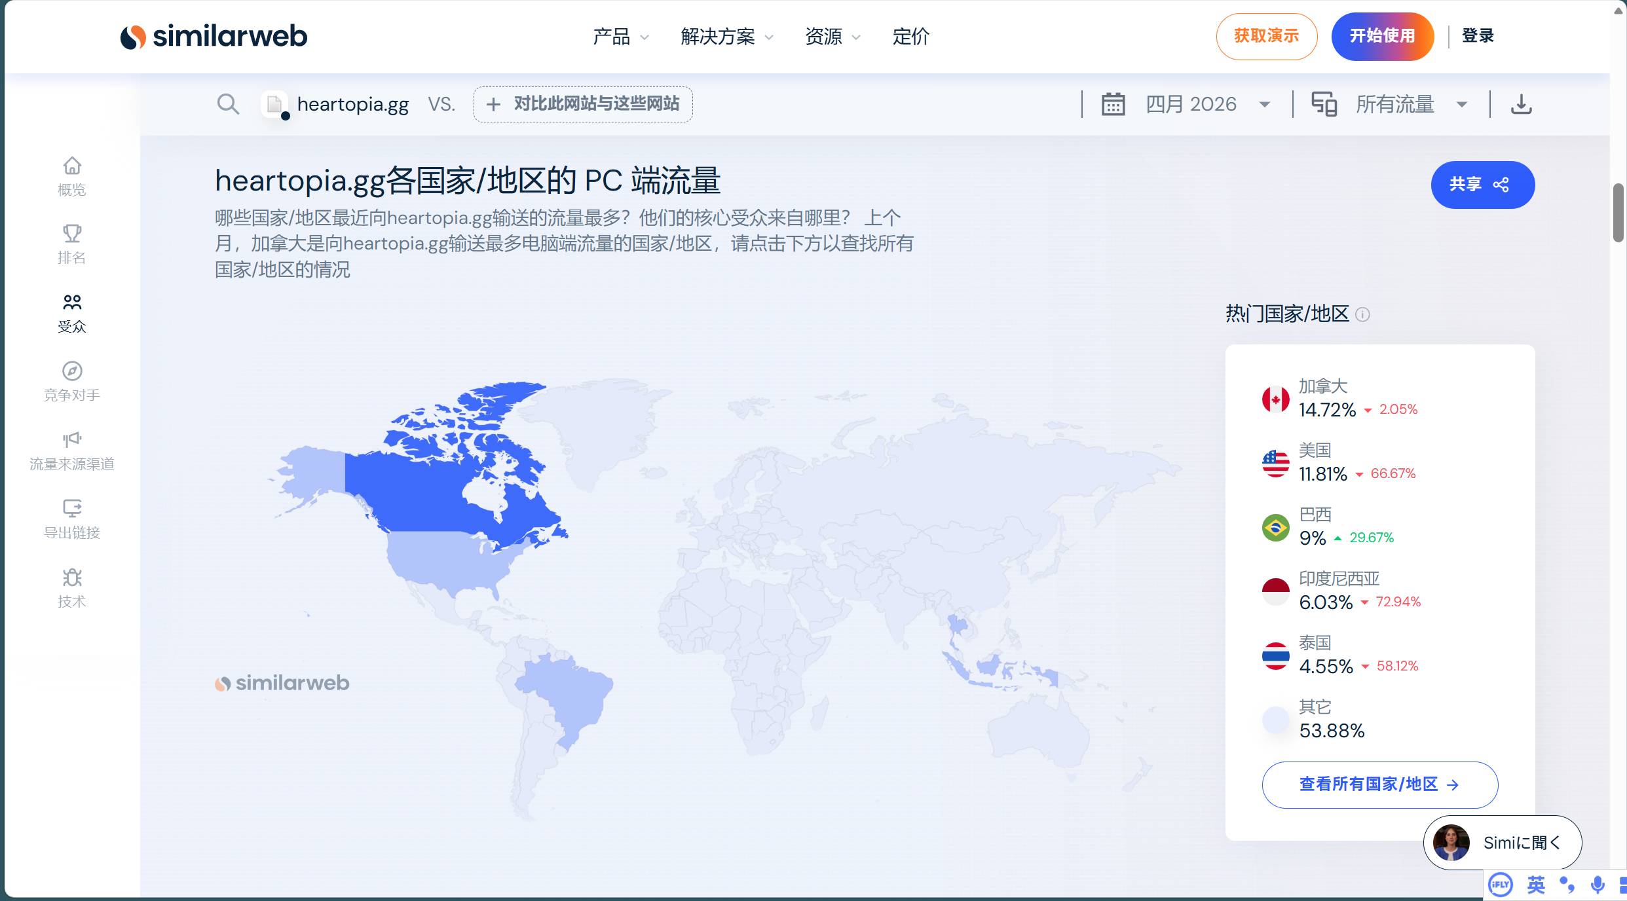Open the Simiに聞く chat button

[x=1502, y=843]
